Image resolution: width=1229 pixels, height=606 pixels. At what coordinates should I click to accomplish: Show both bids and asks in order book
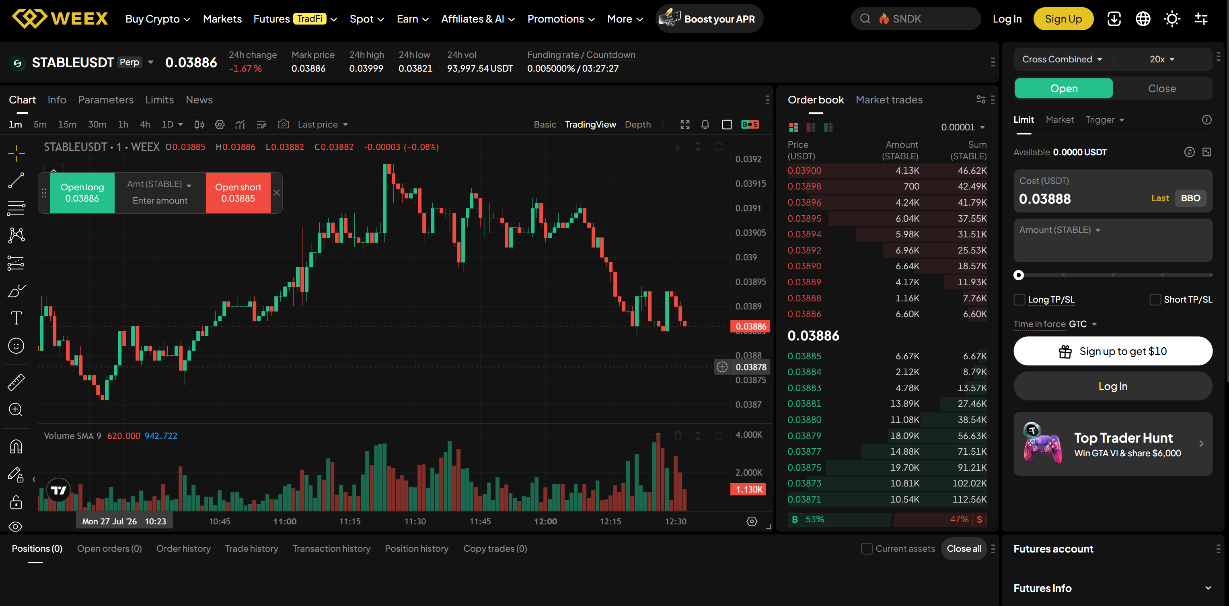tap(793, 127)
